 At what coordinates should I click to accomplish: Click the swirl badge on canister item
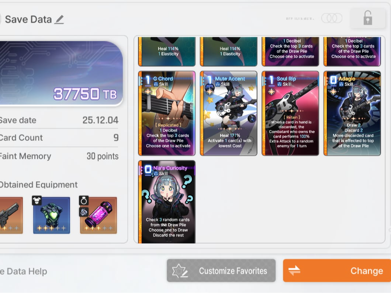click(x=83, y=212)
